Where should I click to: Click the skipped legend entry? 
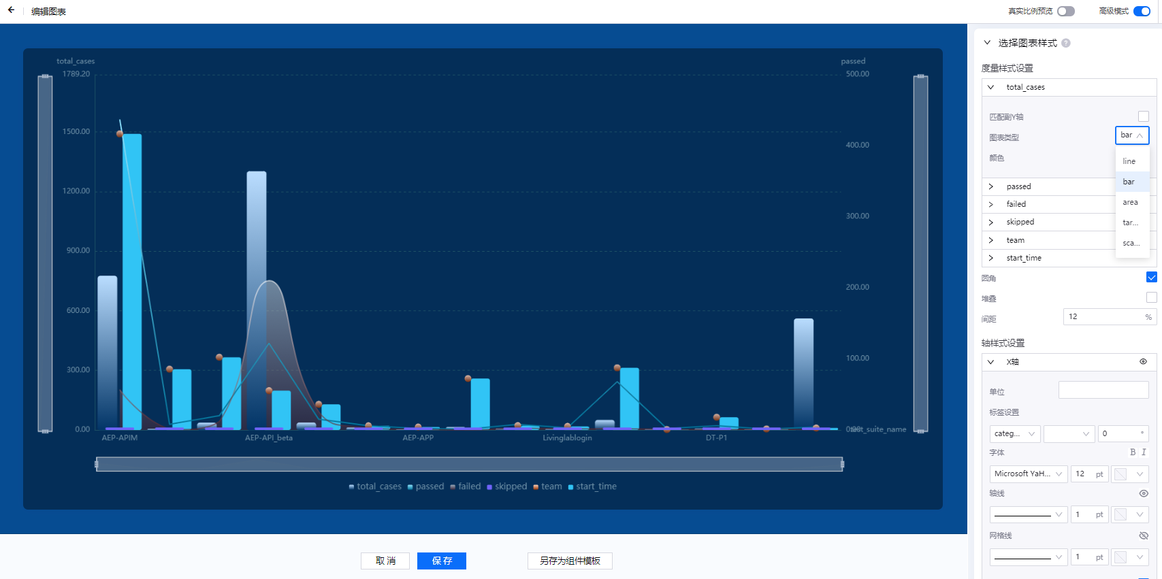pos(507,486)
